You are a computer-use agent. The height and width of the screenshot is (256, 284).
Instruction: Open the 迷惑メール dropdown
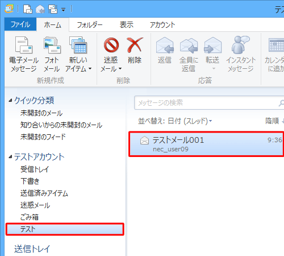(111, 55)
